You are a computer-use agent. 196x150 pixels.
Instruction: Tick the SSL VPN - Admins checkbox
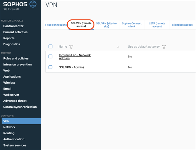coord(50,67)
